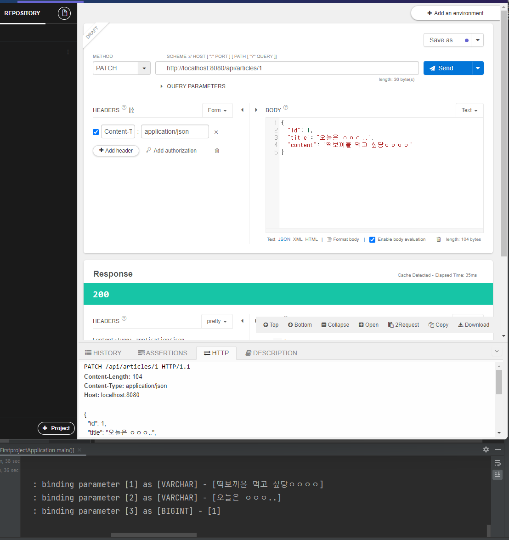The height and width of the screenshot is (540, 509).
Task: Open Save as dropdown arrow
Action: [x=478, y=40]
